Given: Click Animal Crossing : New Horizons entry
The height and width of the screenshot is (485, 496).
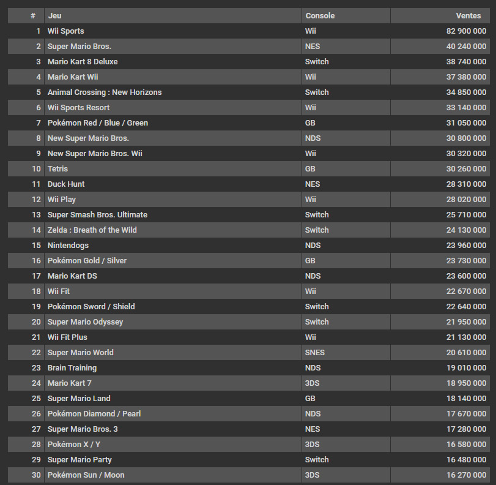Looking at the screenshot, I should (105, 92).
